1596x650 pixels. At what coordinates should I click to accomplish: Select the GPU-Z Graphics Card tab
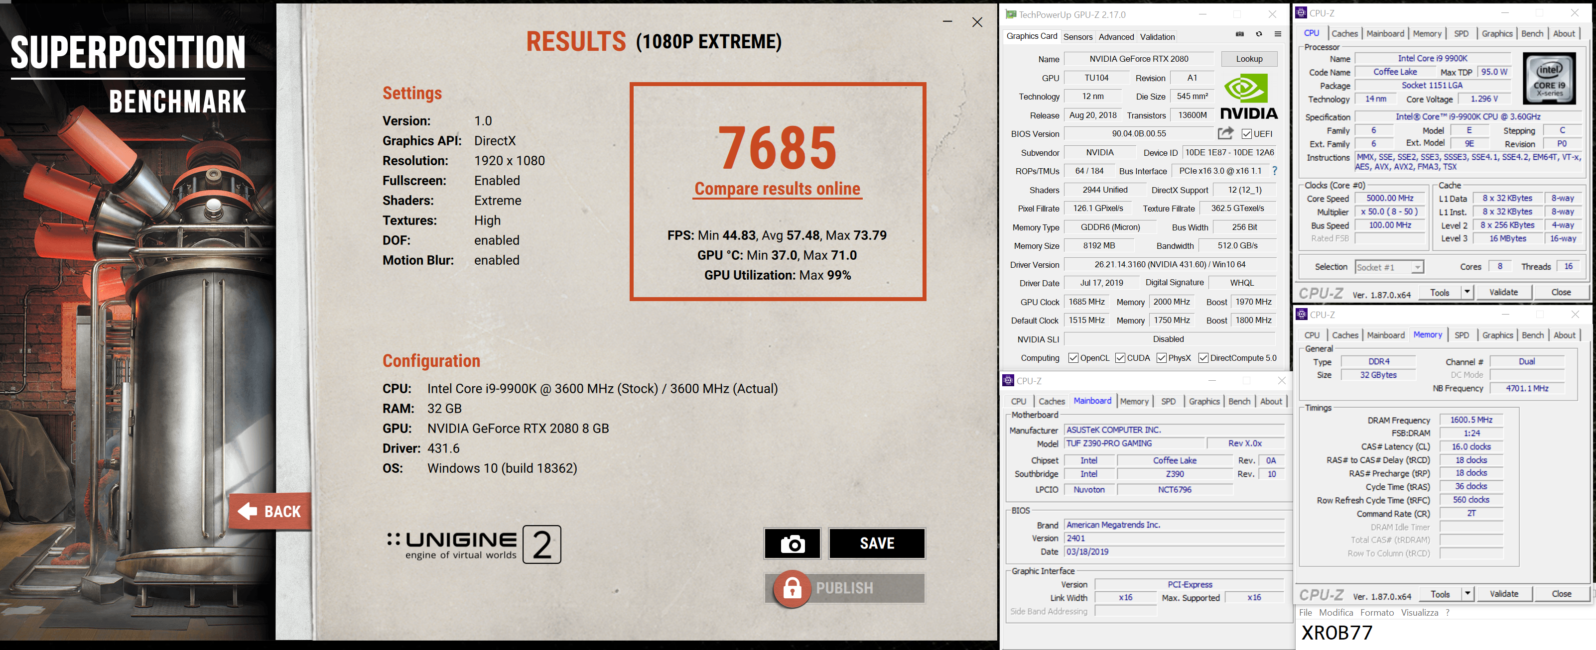click(x=1032, y=36)
